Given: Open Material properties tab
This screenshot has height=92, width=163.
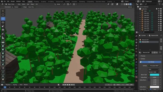Looking at the screenshot, I should pyautogui.click(x=137, y=77).
